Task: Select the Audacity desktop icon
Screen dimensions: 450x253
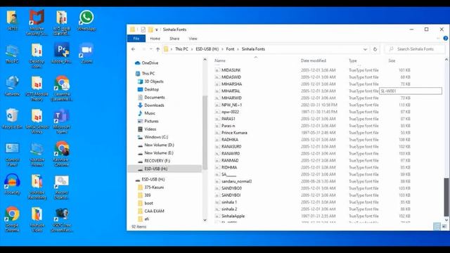Action: 12,184
